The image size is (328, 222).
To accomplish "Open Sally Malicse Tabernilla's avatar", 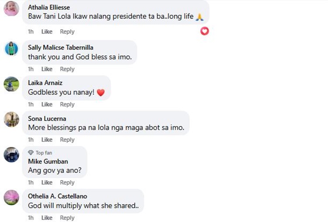I will click(x=11, y=48).
